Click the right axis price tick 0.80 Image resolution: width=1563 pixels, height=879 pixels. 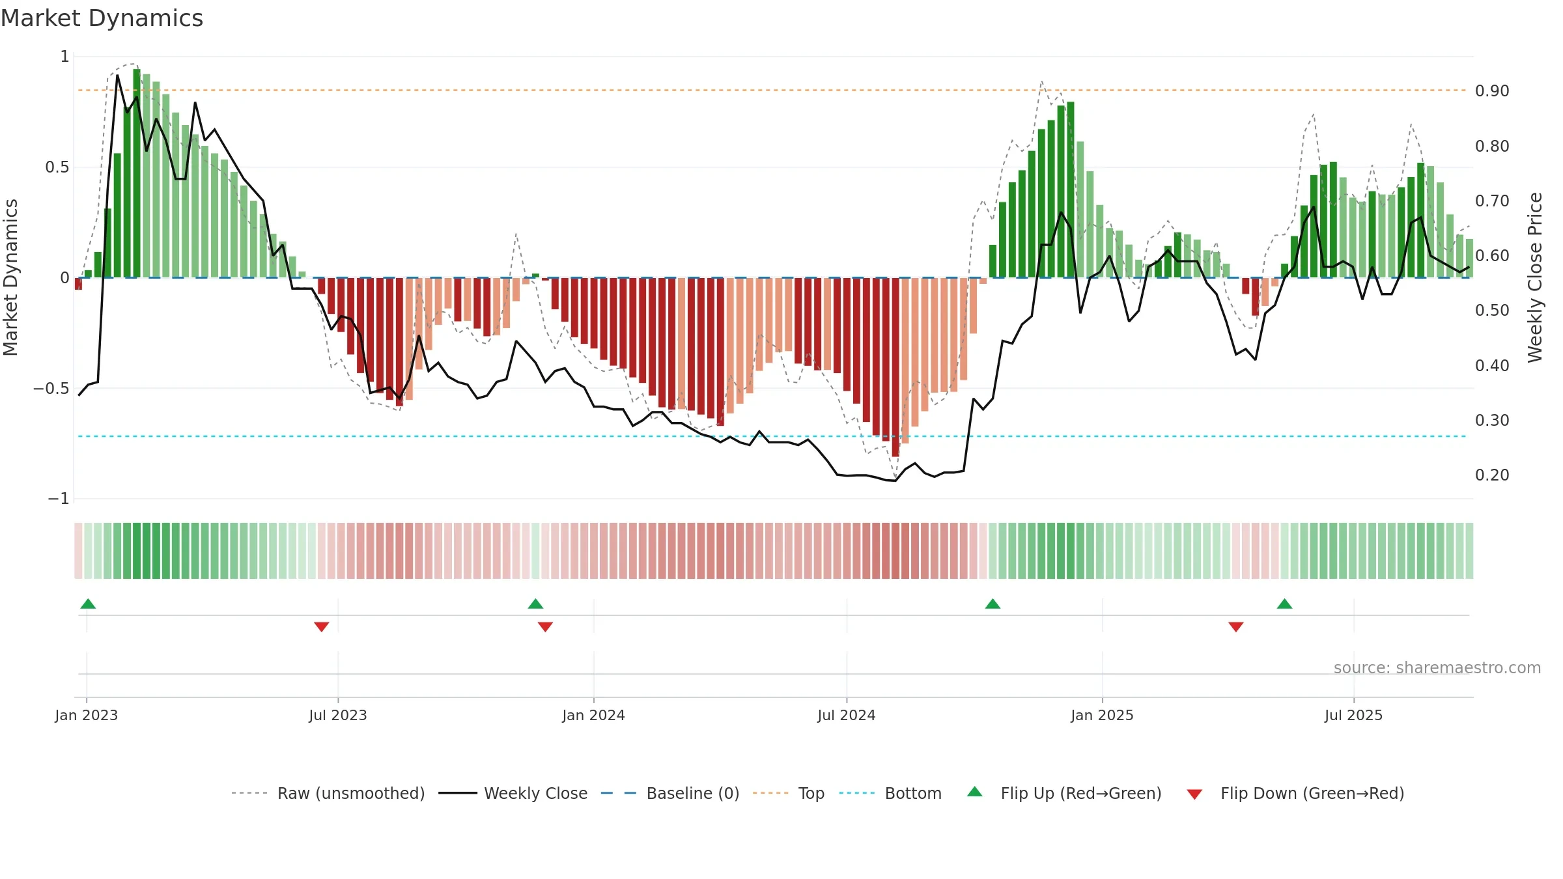click(x=1492, y=146)
